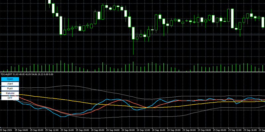The width and height of the screenshot is (265, 132).
Task: Click the 25 Sep 2026 date label
Action: coord(6,130)
